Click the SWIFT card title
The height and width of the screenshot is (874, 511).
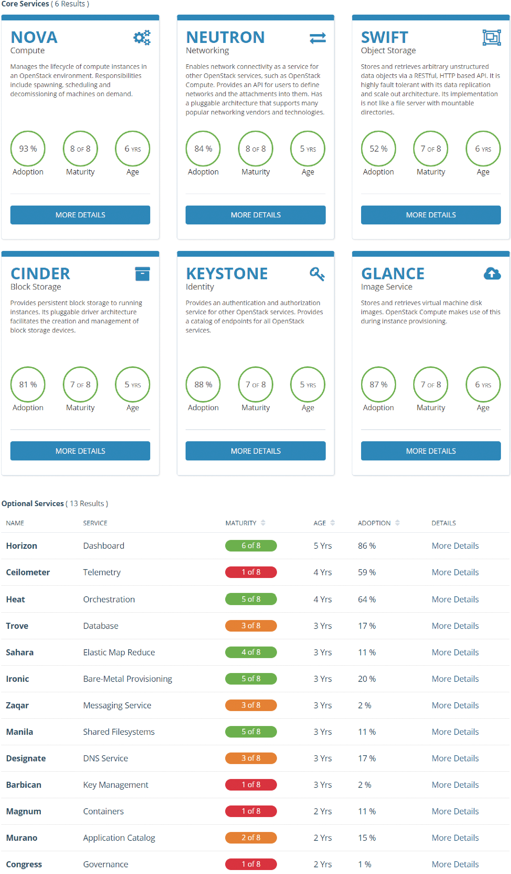point(385,37)
